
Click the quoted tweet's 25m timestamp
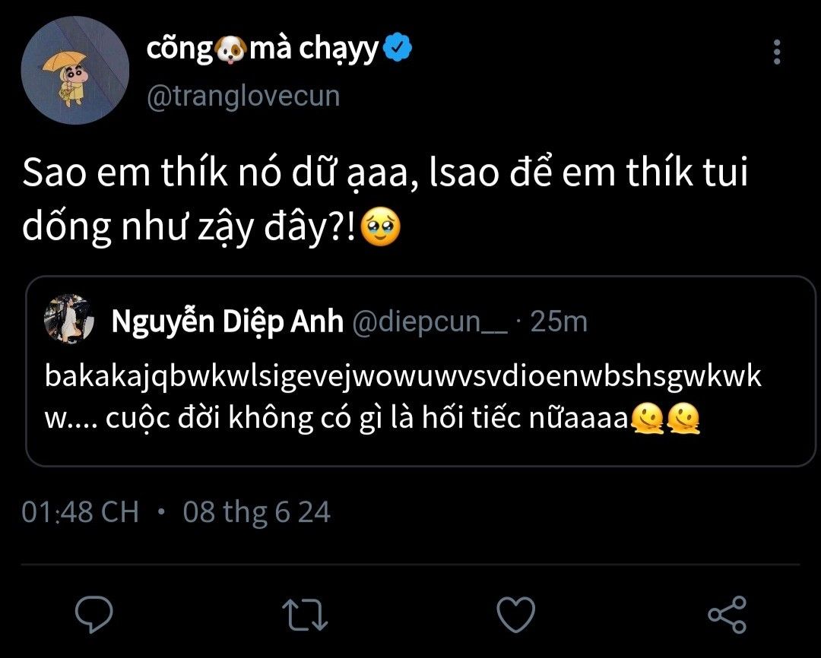tap(558, 322)
